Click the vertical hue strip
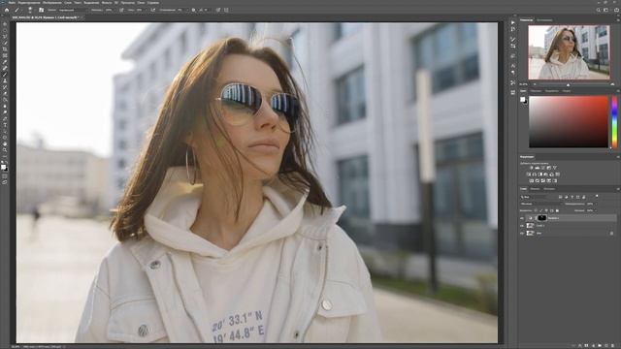621x349 pixels. (614, 121)
